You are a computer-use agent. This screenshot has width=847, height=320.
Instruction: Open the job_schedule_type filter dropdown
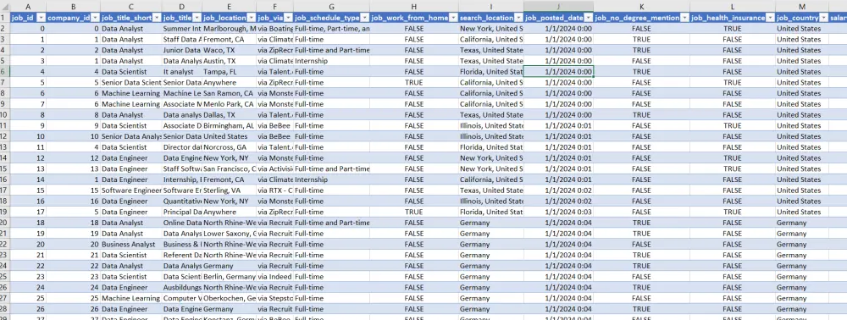(364, 18)
